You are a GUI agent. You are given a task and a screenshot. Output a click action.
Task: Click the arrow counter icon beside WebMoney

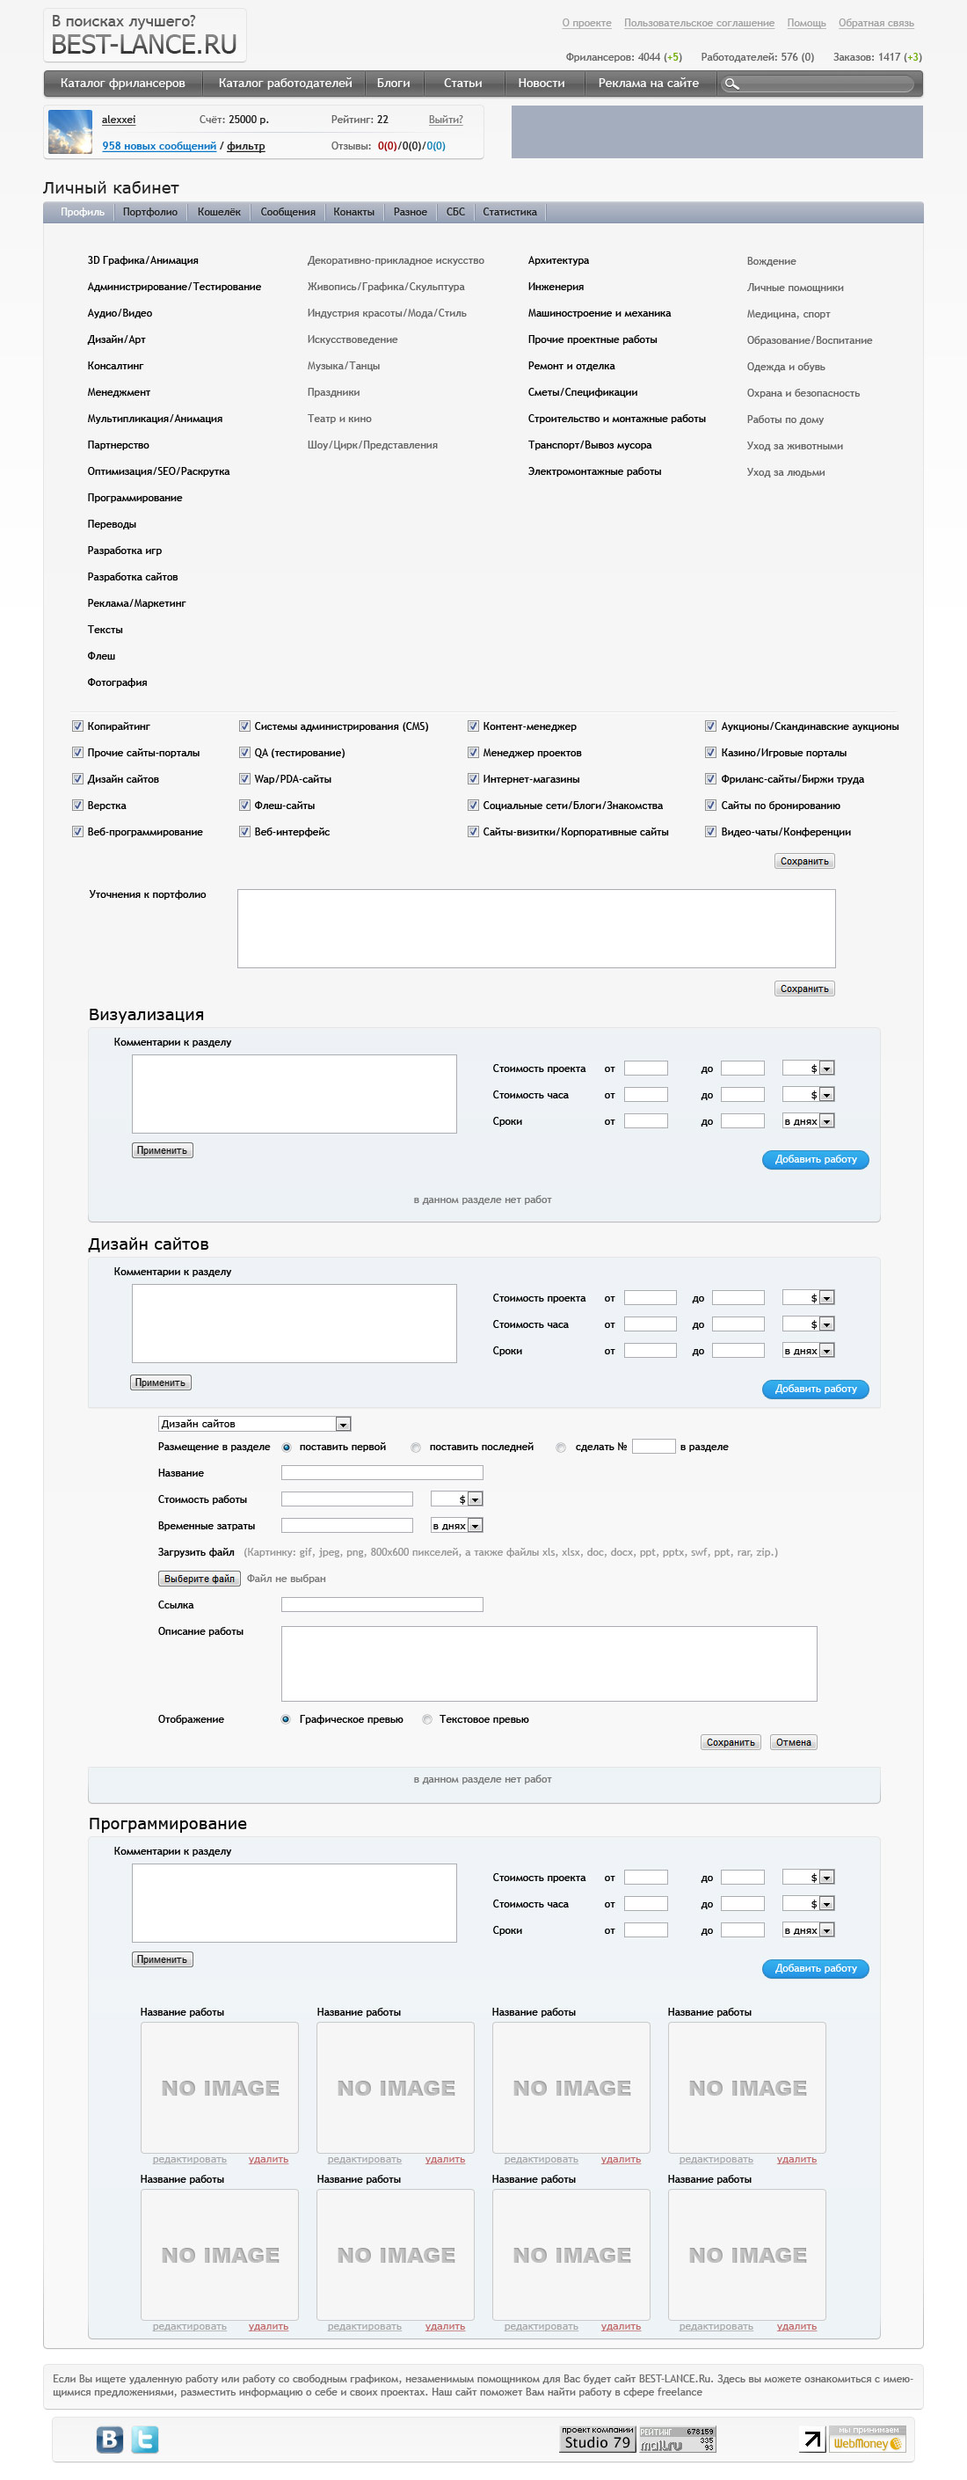click(x=813, y=2439)
